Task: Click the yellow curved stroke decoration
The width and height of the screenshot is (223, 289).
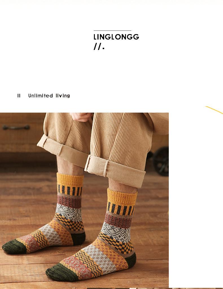Action: 214,110
